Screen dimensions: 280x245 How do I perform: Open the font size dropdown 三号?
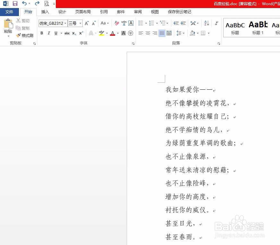pyautogui.click(x=81, y=23)
